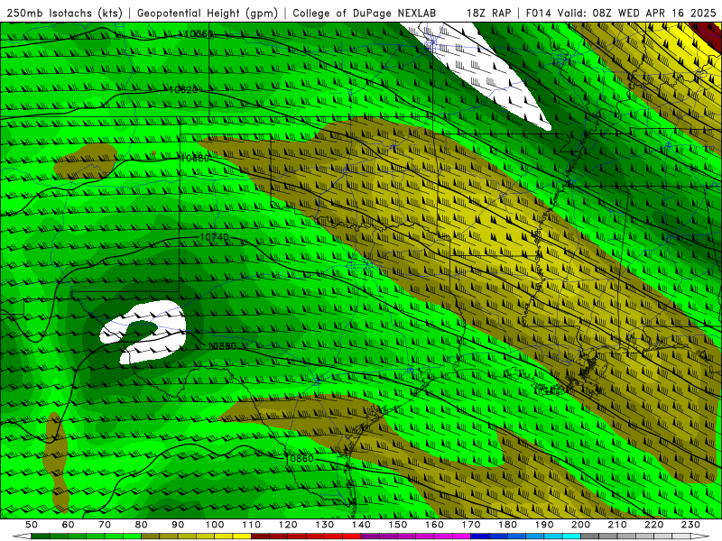Click the 180 knot legend label

tap(507, 525)
